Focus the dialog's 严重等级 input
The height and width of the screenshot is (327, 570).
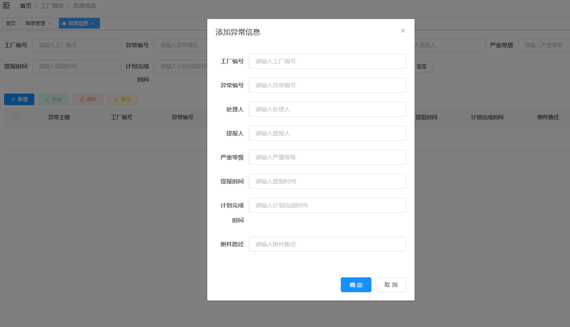[327, 157]
